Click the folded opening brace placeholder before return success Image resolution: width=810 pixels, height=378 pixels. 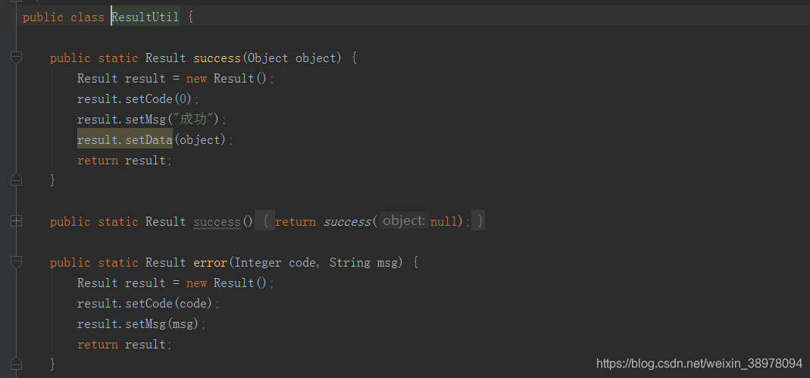click(265, 221)
